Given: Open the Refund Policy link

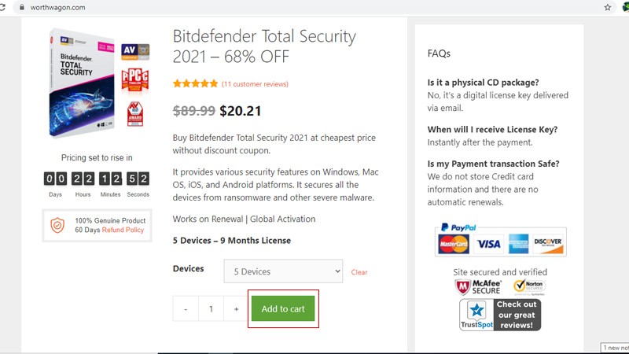Looking at the screenshot, I should (x=124, y=230).
